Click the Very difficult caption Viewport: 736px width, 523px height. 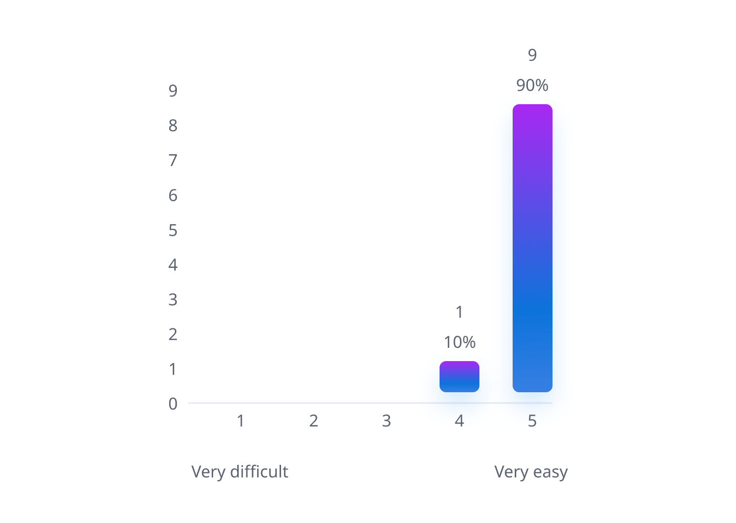point(240,471)
